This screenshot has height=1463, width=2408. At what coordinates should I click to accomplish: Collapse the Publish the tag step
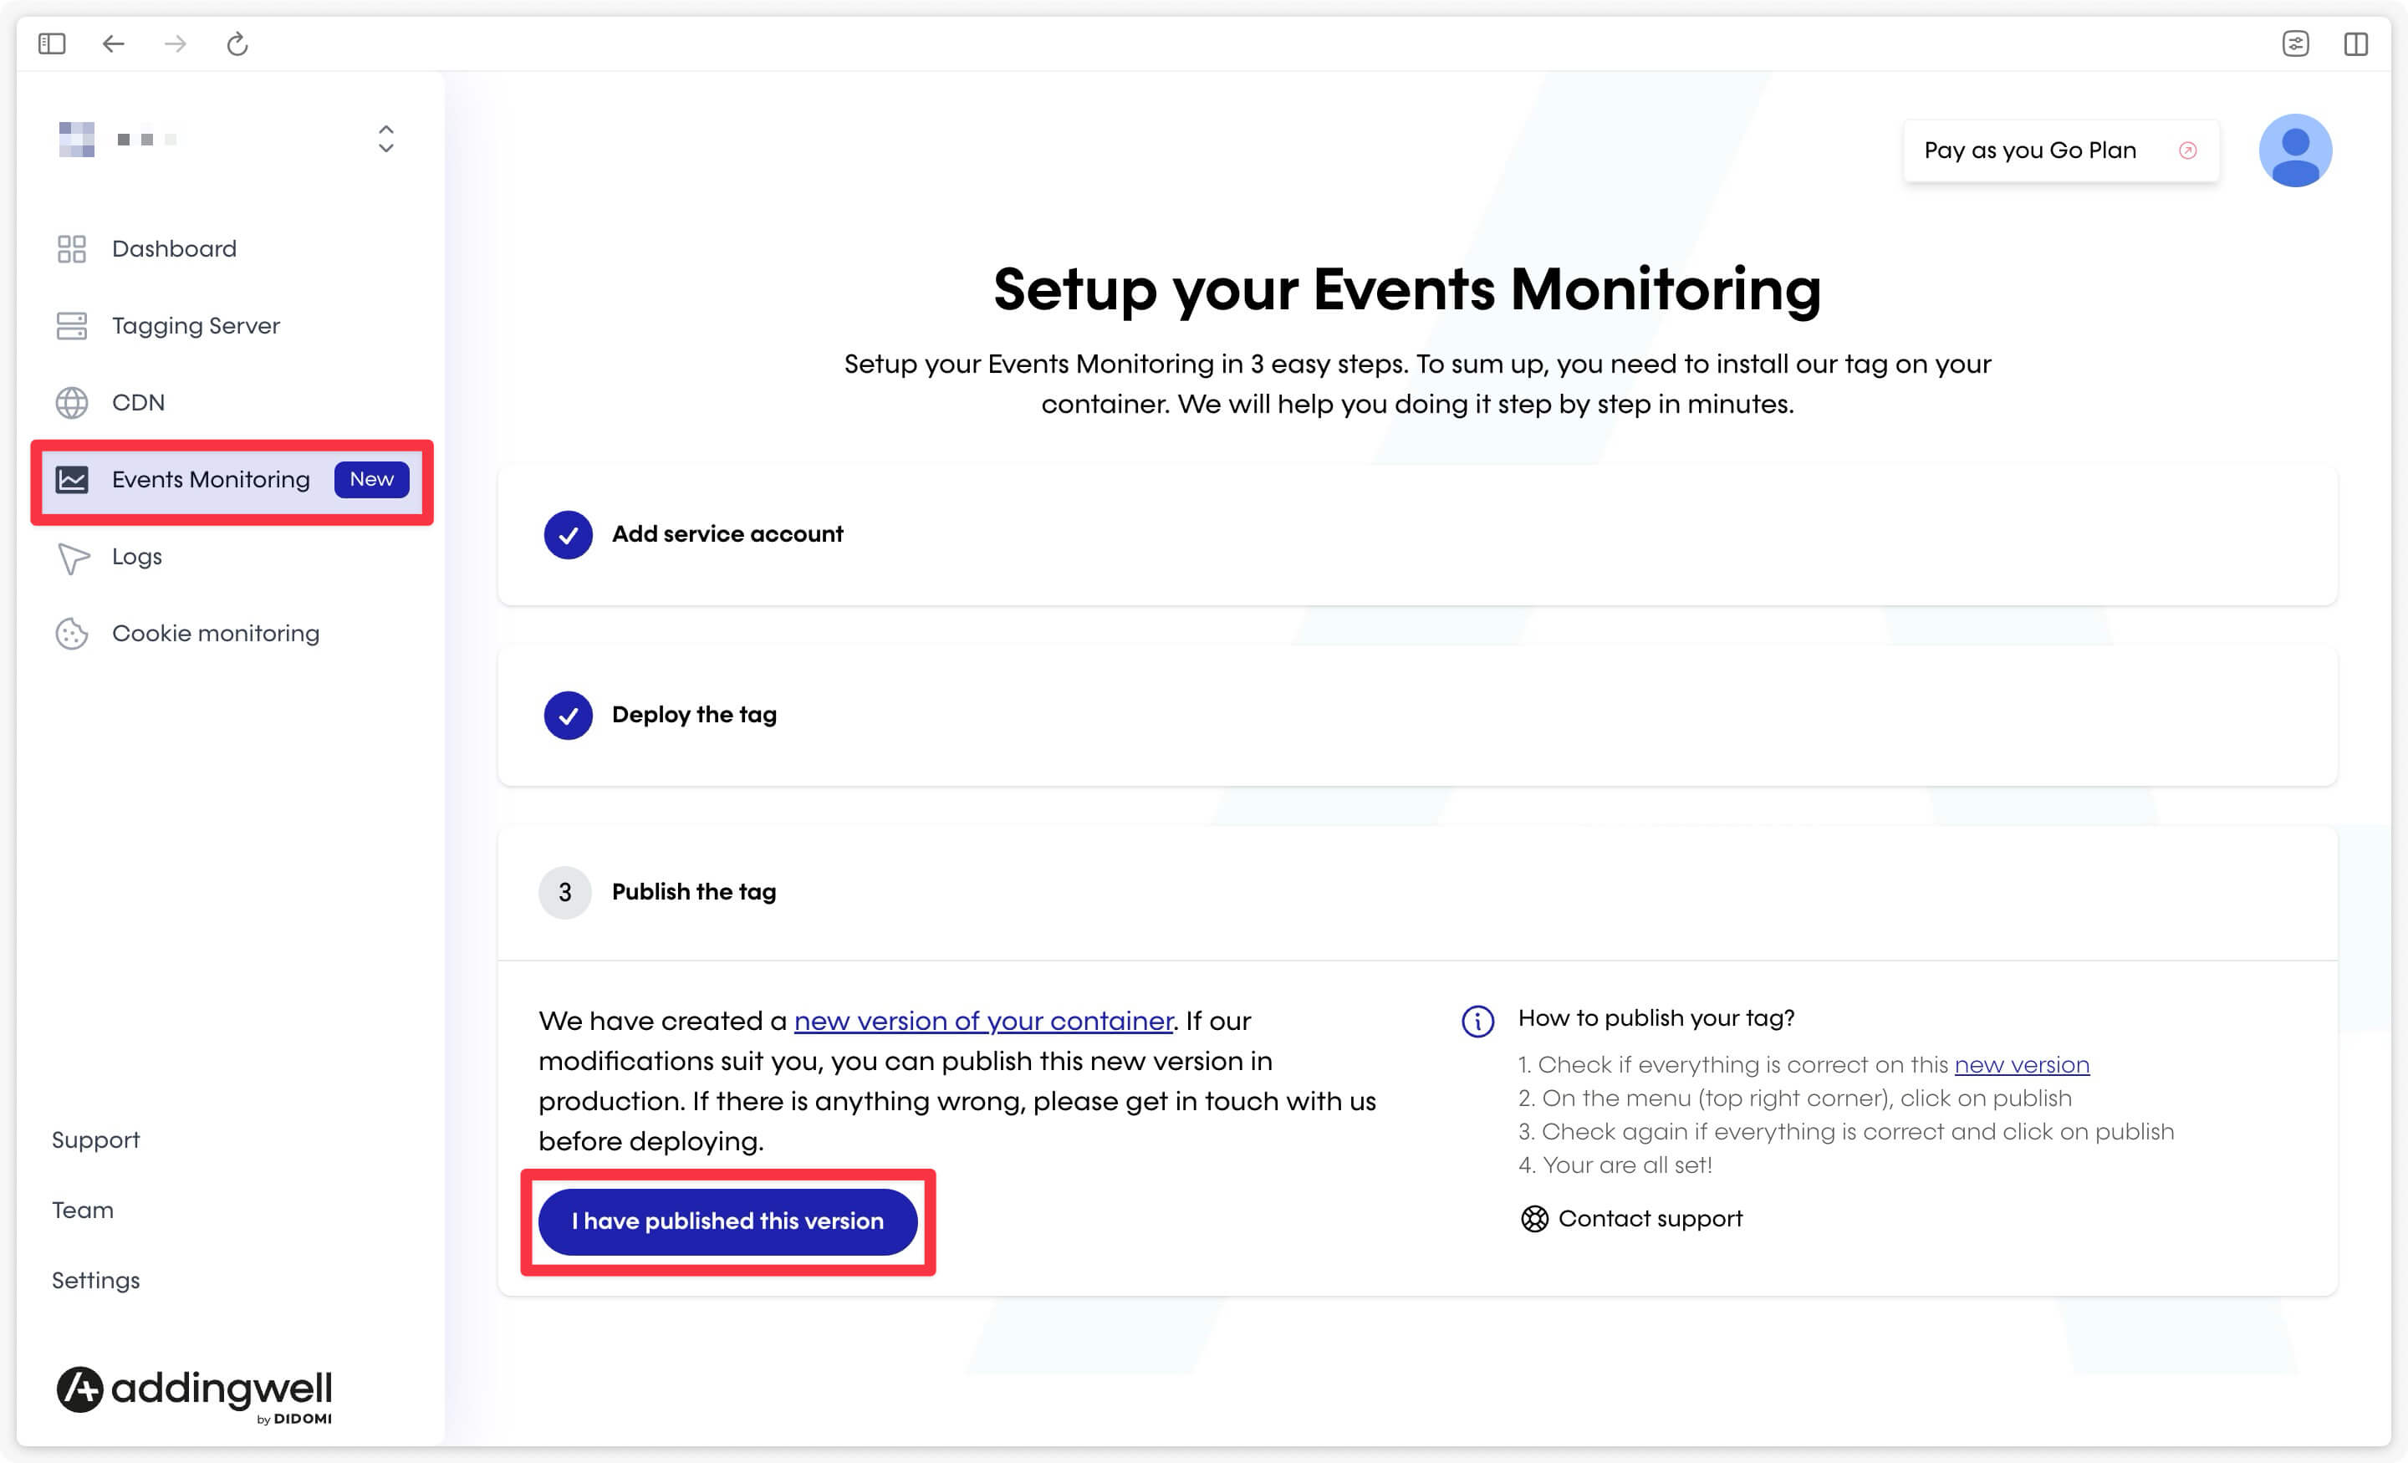pos(1417,892)
